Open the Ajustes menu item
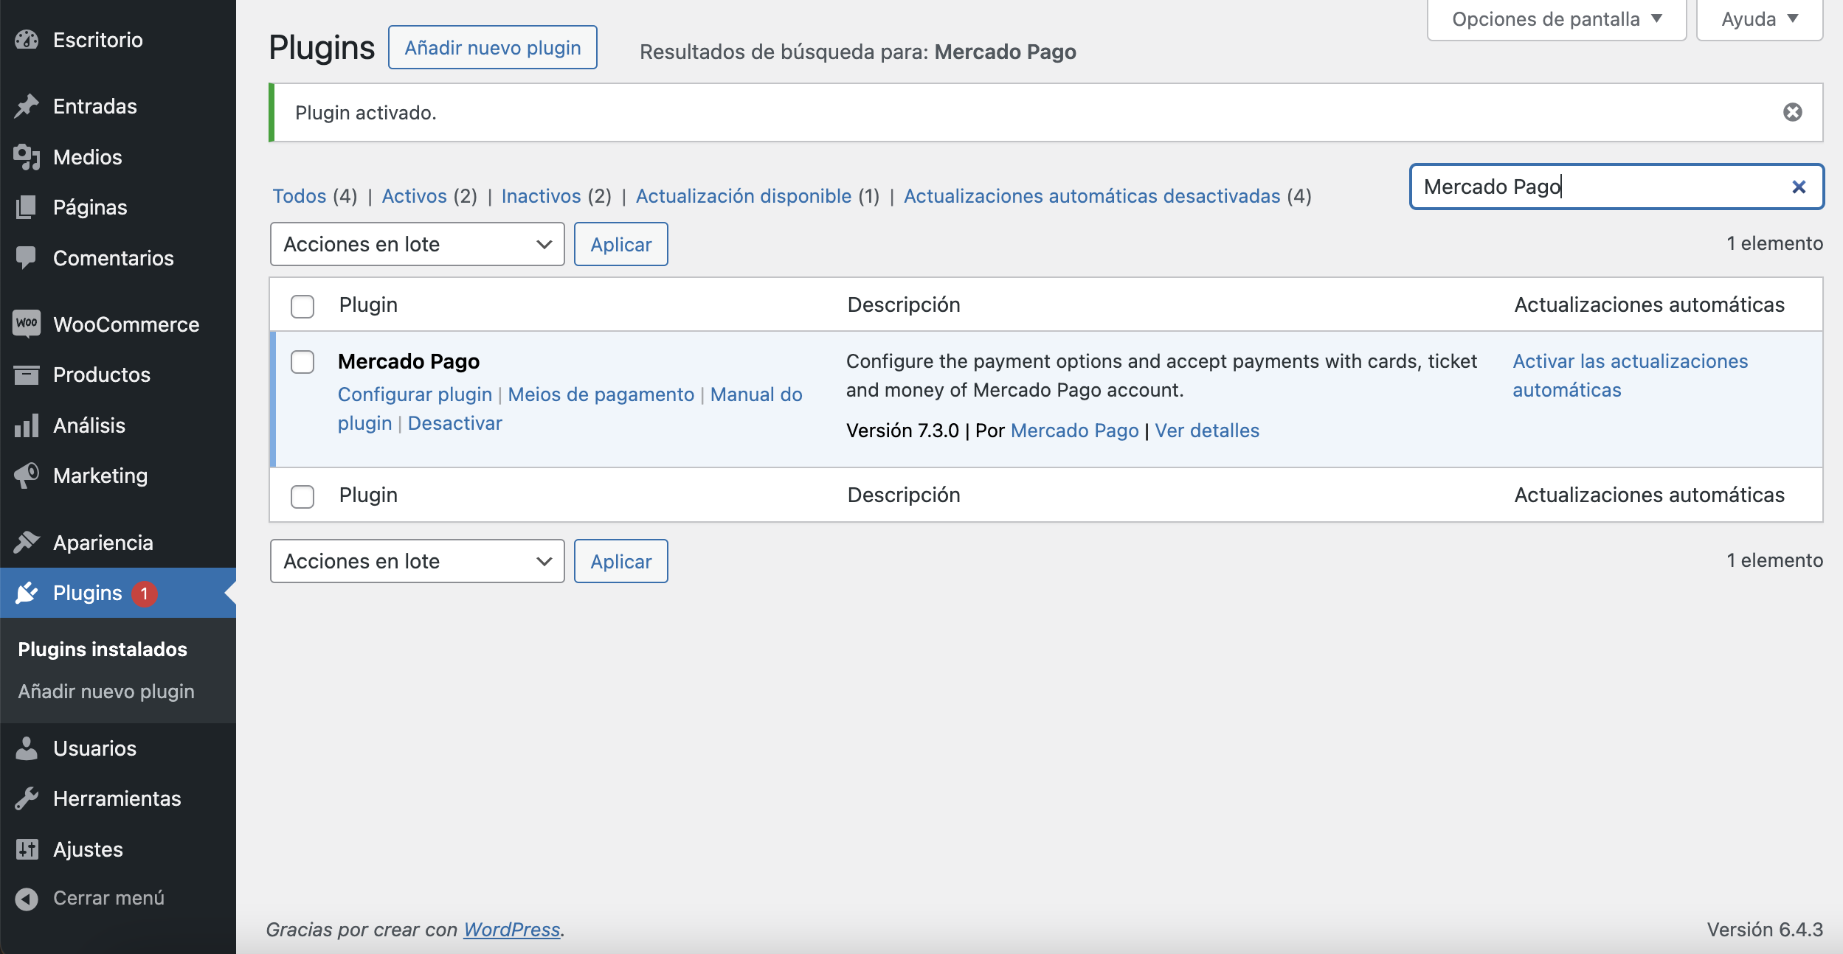The height and width of the screenshot is (954, 1843). (118, 849)
